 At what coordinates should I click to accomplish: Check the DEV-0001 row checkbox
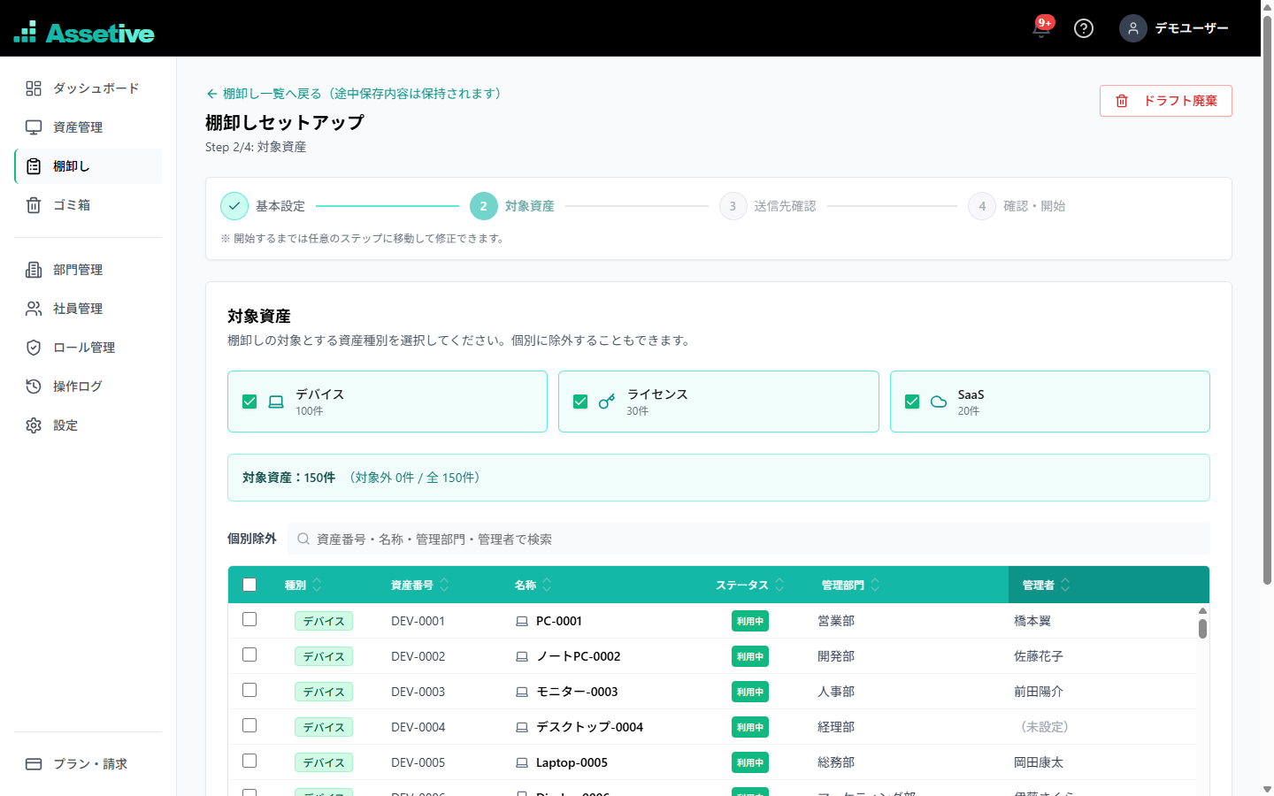249,619
